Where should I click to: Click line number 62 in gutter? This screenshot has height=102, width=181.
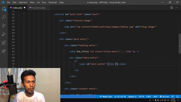13,39
